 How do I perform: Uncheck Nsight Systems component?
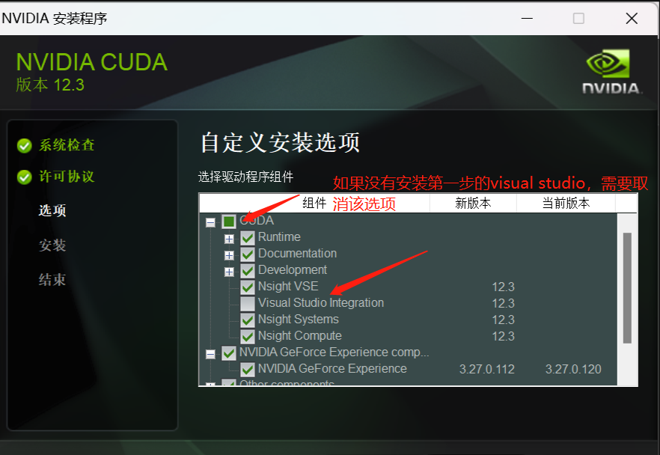[248, 320]
